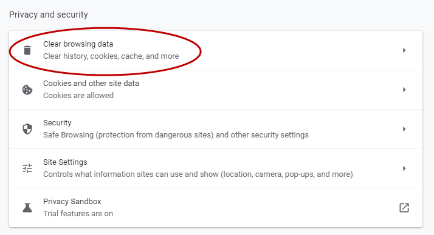Open Privacy Sandbox external link icon
434x235 pixels.
(404, 208)
